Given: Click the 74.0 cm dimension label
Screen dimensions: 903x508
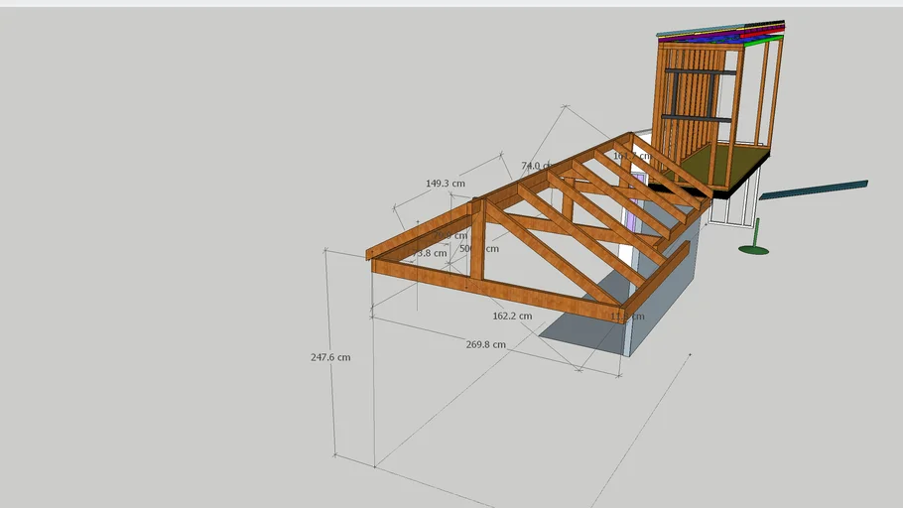Looking at the screenshot, I should pos(534,166).
